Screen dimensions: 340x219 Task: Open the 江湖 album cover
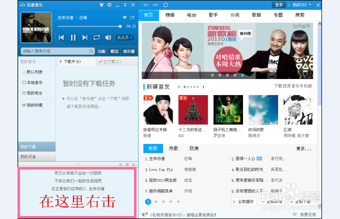[x=298, y=109]
